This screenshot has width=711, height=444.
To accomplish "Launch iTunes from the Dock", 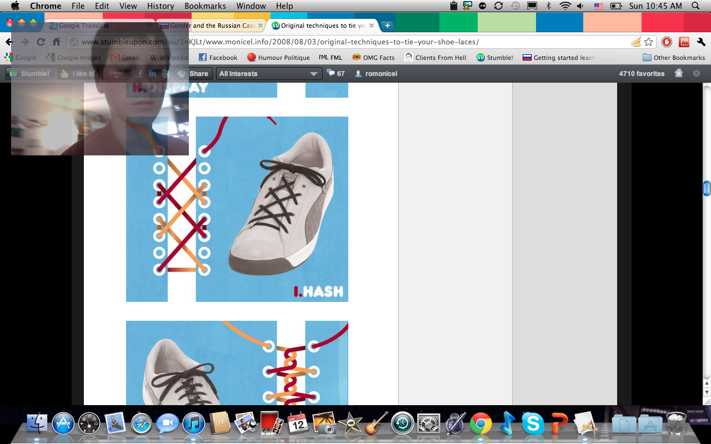I will point(194,423).
